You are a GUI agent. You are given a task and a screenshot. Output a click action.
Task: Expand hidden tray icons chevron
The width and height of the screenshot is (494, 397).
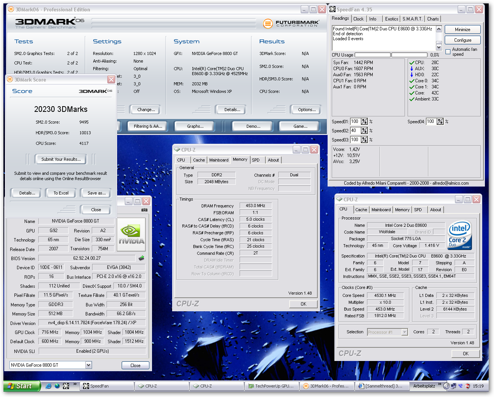click(446, 386)
